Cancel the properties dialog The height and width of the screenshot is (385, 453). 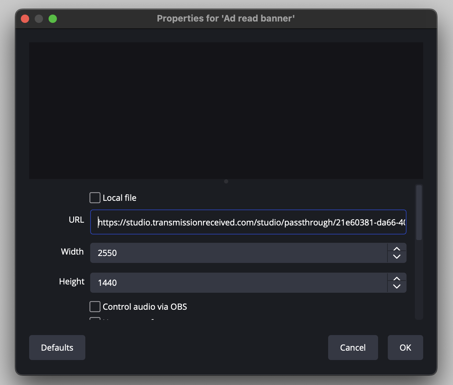(353, 348)
